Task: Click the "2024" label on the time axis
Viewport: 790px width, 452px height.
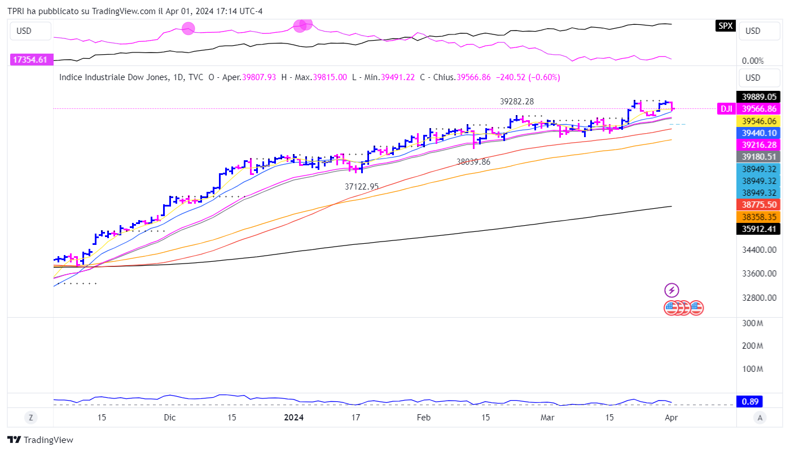Action: 293,418
